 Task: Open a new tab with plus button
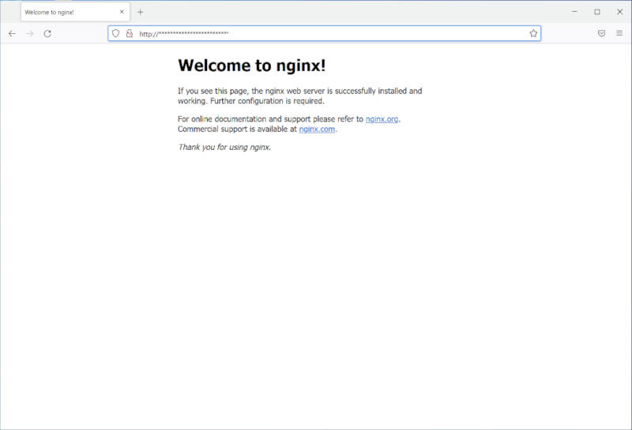tap(141, 12)
